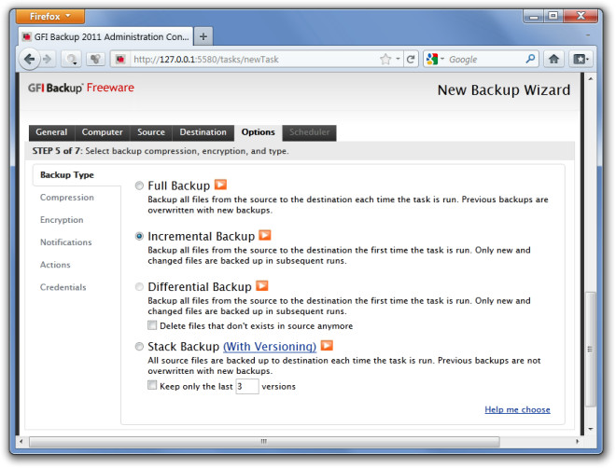Click the Back navigation arrow
616x468 pixels.
coord(30,60)
